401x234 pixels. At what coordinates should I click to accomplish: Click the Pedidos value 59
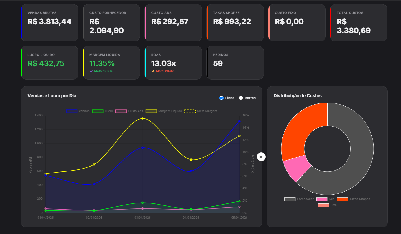[x=218, y=63]
